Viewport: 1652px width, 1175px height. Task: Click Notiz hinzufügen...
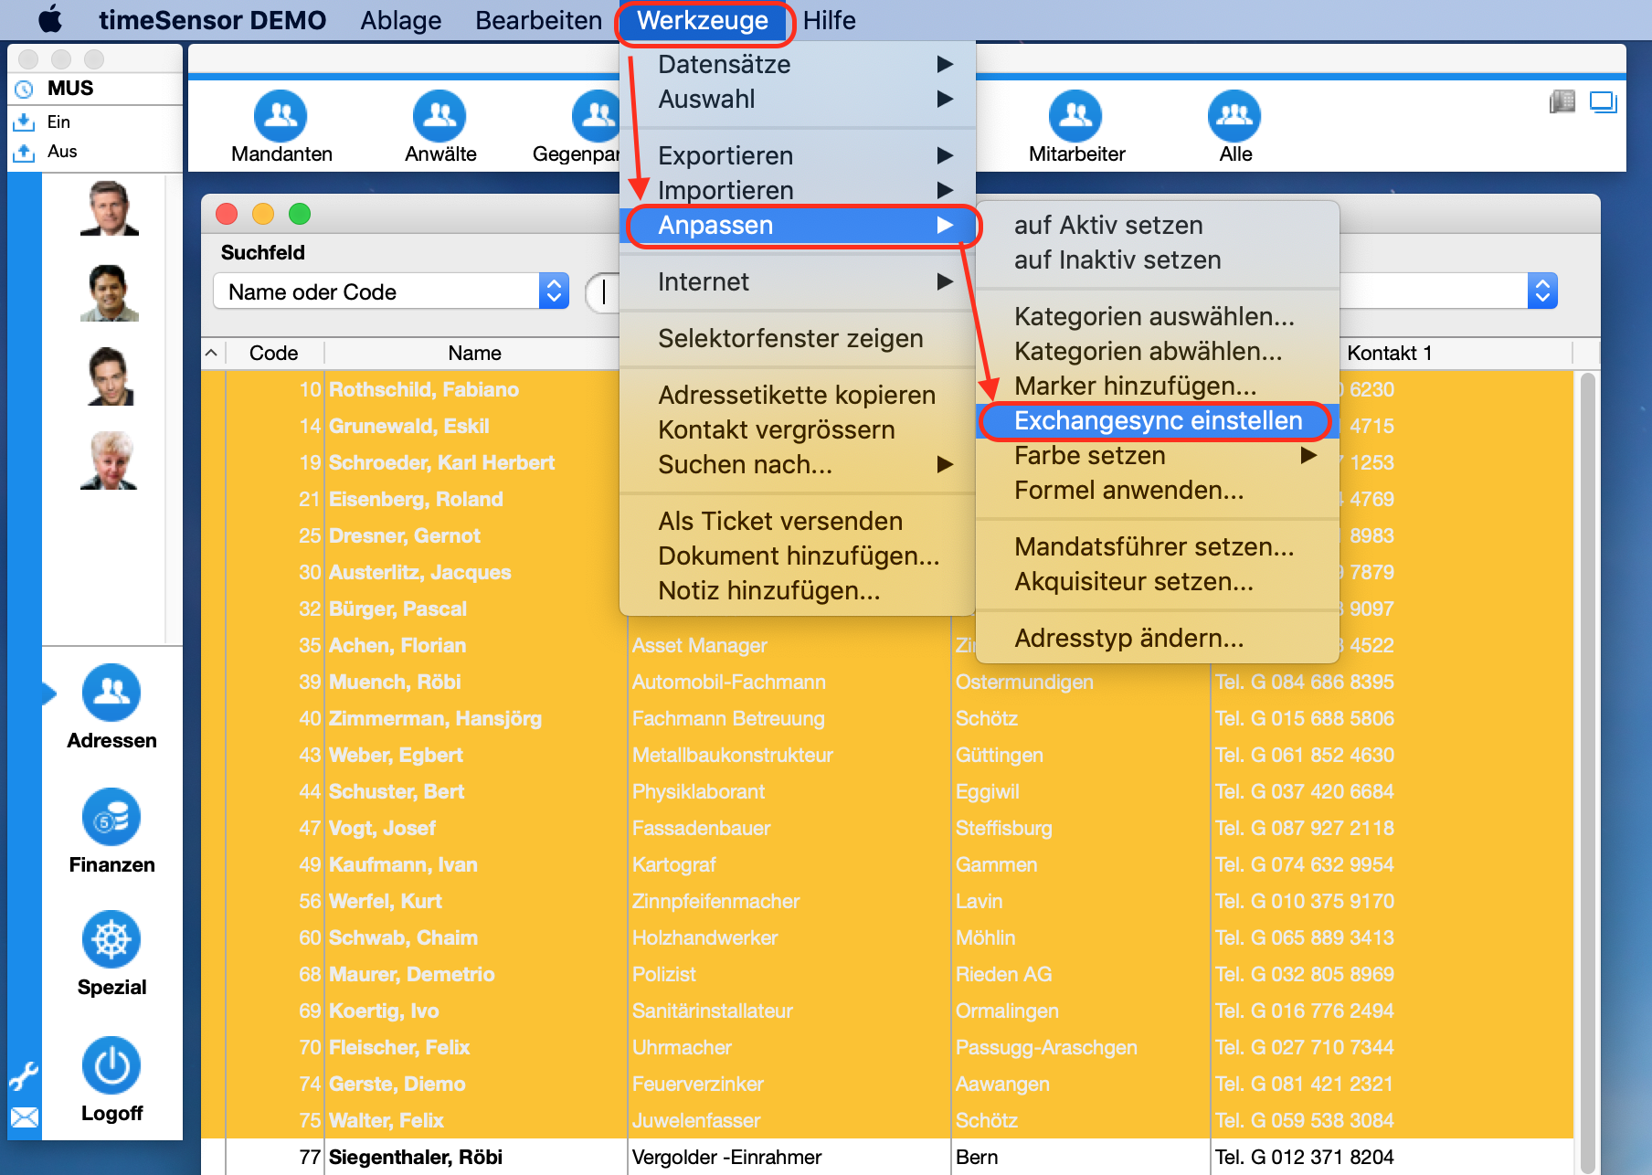[x=798, y=590]
